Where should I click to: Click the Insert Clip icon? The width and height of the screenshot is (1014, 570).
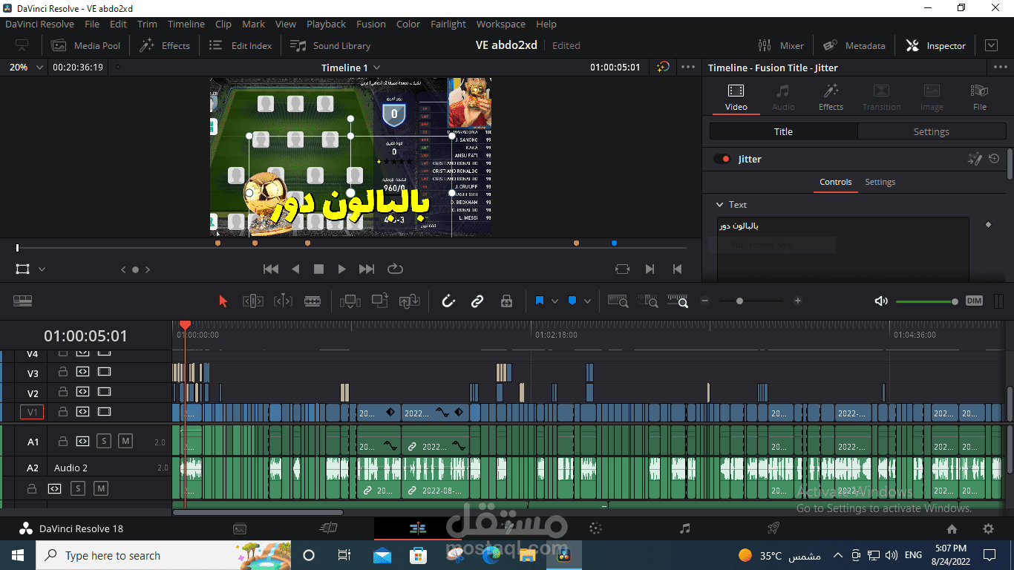pos(350,301)
